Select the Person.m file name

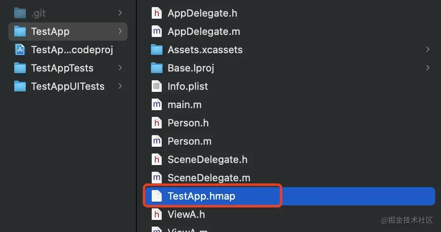(x=189, y=141)
